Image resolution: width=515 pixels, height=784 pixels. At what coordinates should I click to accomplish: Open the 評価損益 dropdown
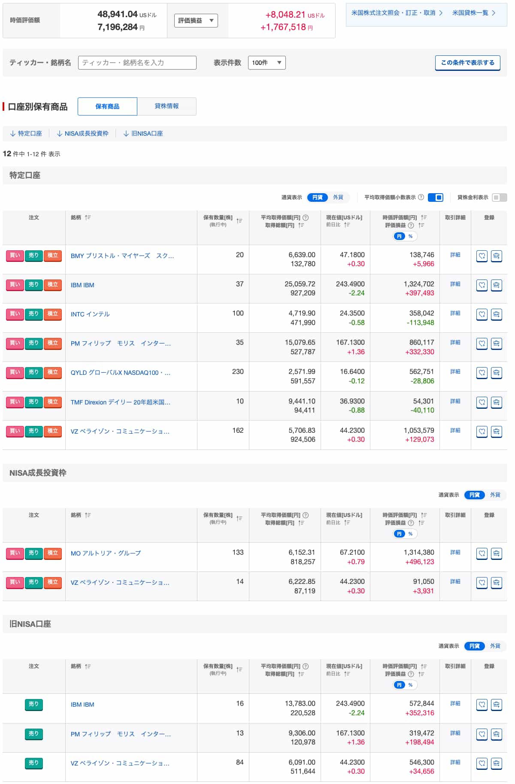point(196,21)
